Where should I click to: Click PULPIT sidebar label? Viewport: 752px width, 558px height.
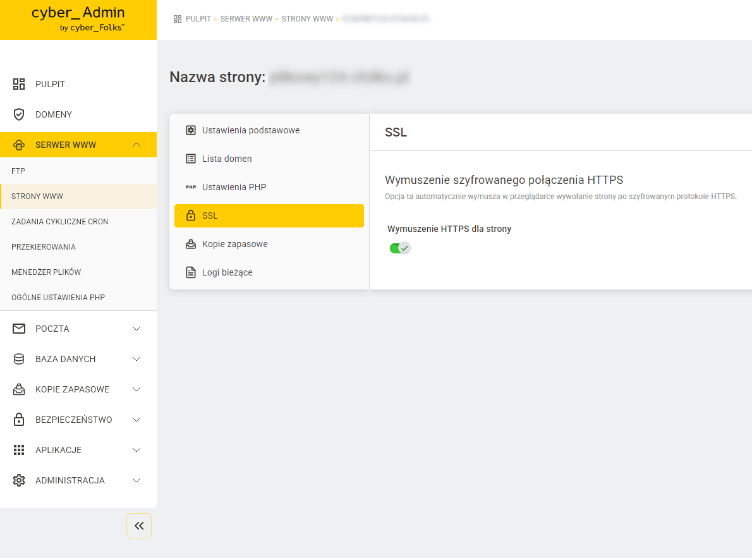point(50,84)
